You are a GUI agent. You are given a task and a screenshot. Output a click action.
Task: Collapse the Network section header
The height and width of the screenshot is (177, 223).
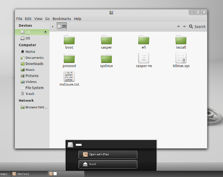pyautogui.click(x=26, y=100)
